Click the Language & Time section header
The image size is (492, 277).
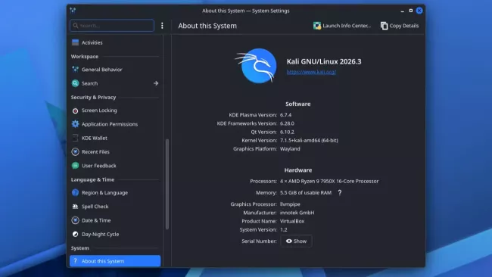point(92,180)
